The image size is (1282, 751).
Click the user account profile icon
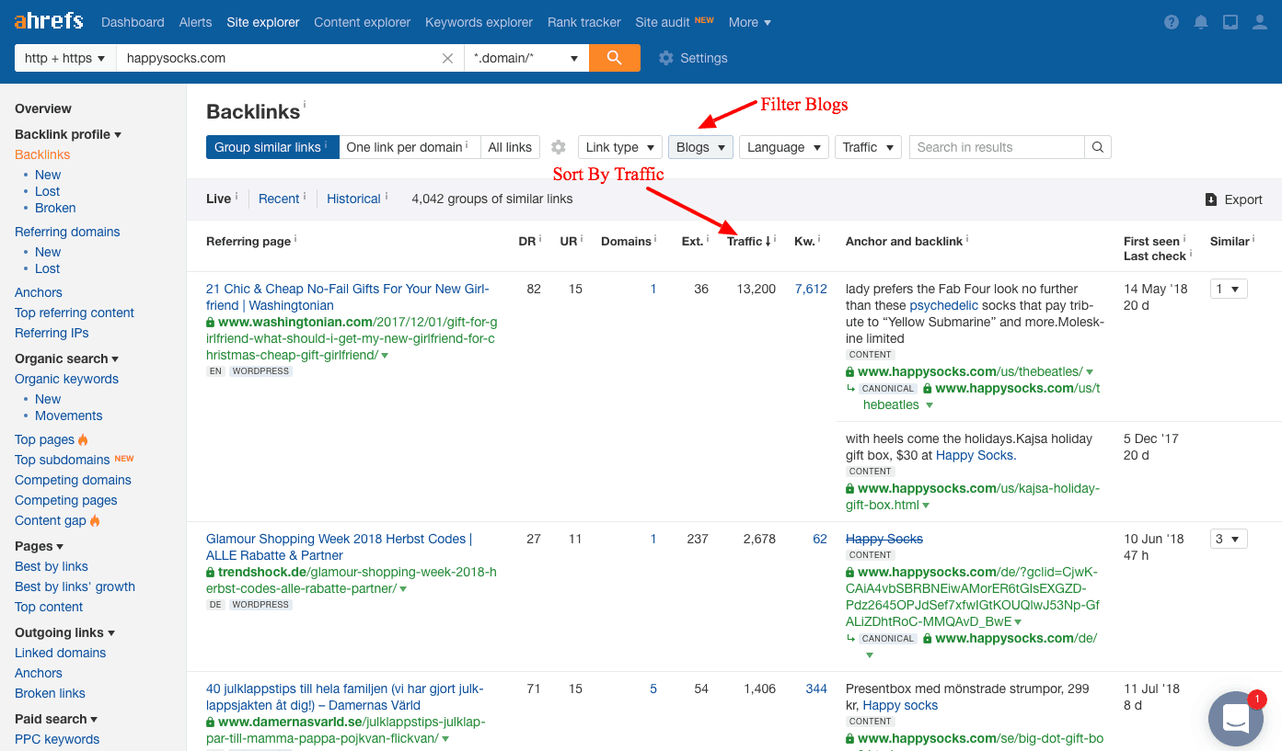click(x=1260, y=22)
